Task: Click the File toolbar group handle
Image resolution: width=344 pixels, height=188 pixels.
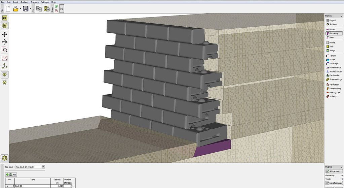Action: coord(2,9)
